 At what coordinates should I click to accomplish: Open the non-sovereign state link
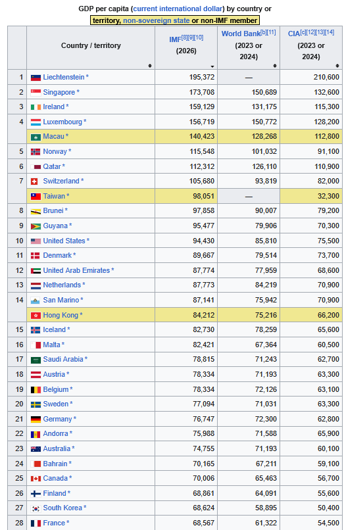point(157,20)
